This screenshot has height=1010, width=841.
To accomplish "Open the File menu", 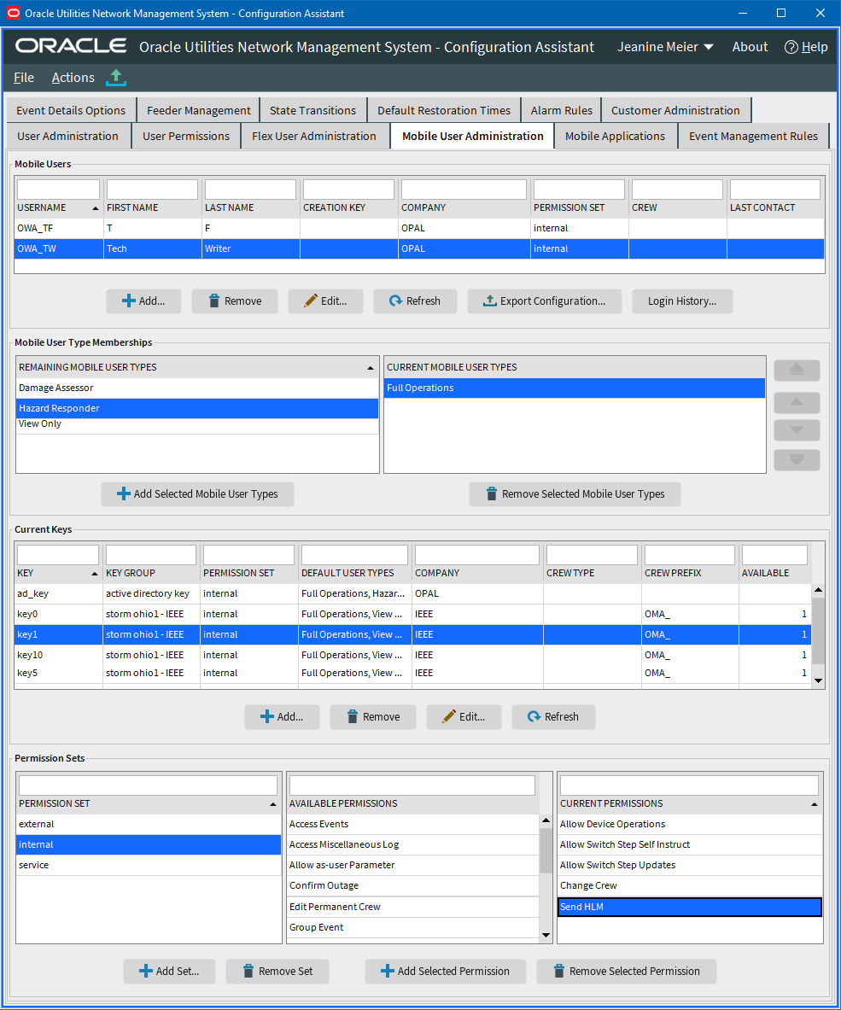I will 24,78.
